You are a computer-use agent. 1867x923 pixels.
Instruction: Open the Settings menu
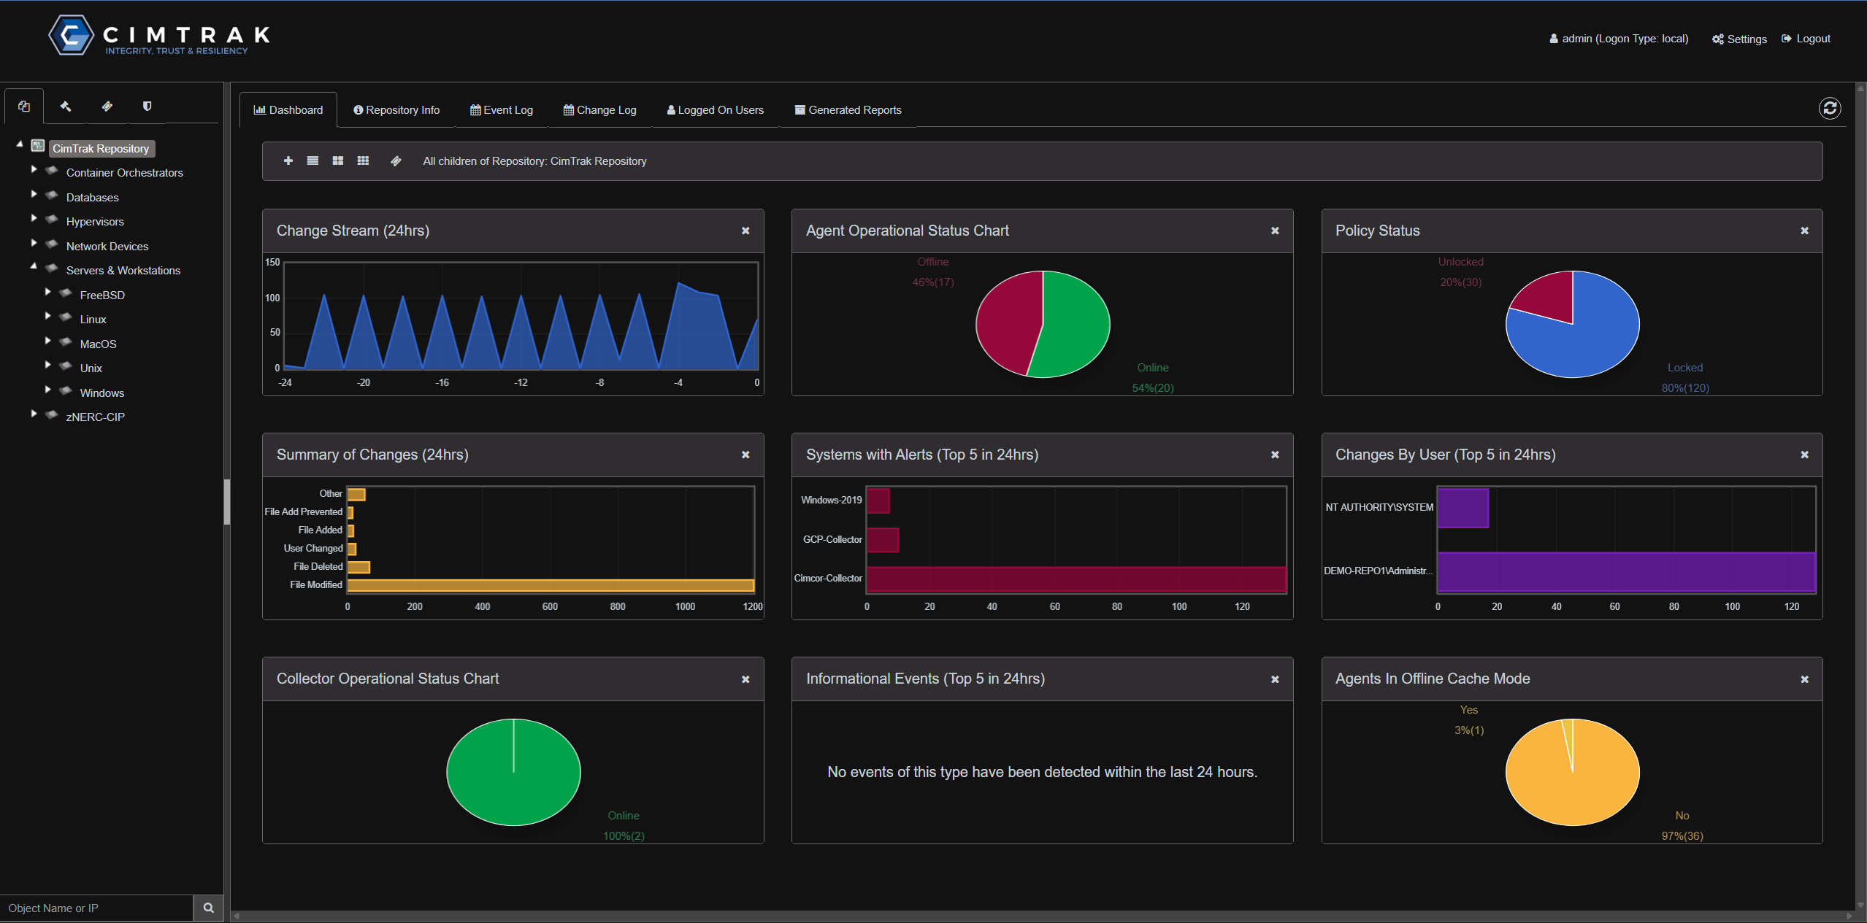1738,39
